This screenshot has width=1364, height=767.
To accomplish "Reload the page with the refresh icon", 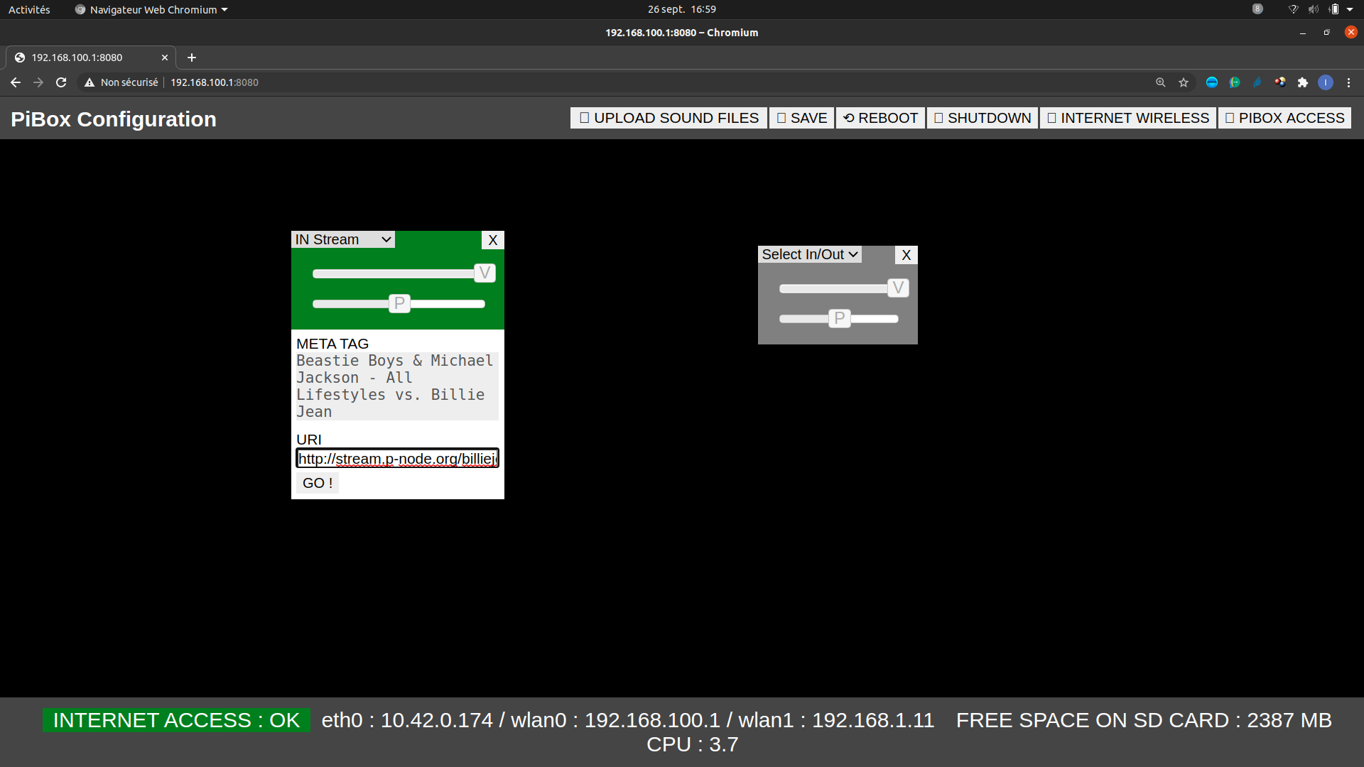I will [61, 82].
